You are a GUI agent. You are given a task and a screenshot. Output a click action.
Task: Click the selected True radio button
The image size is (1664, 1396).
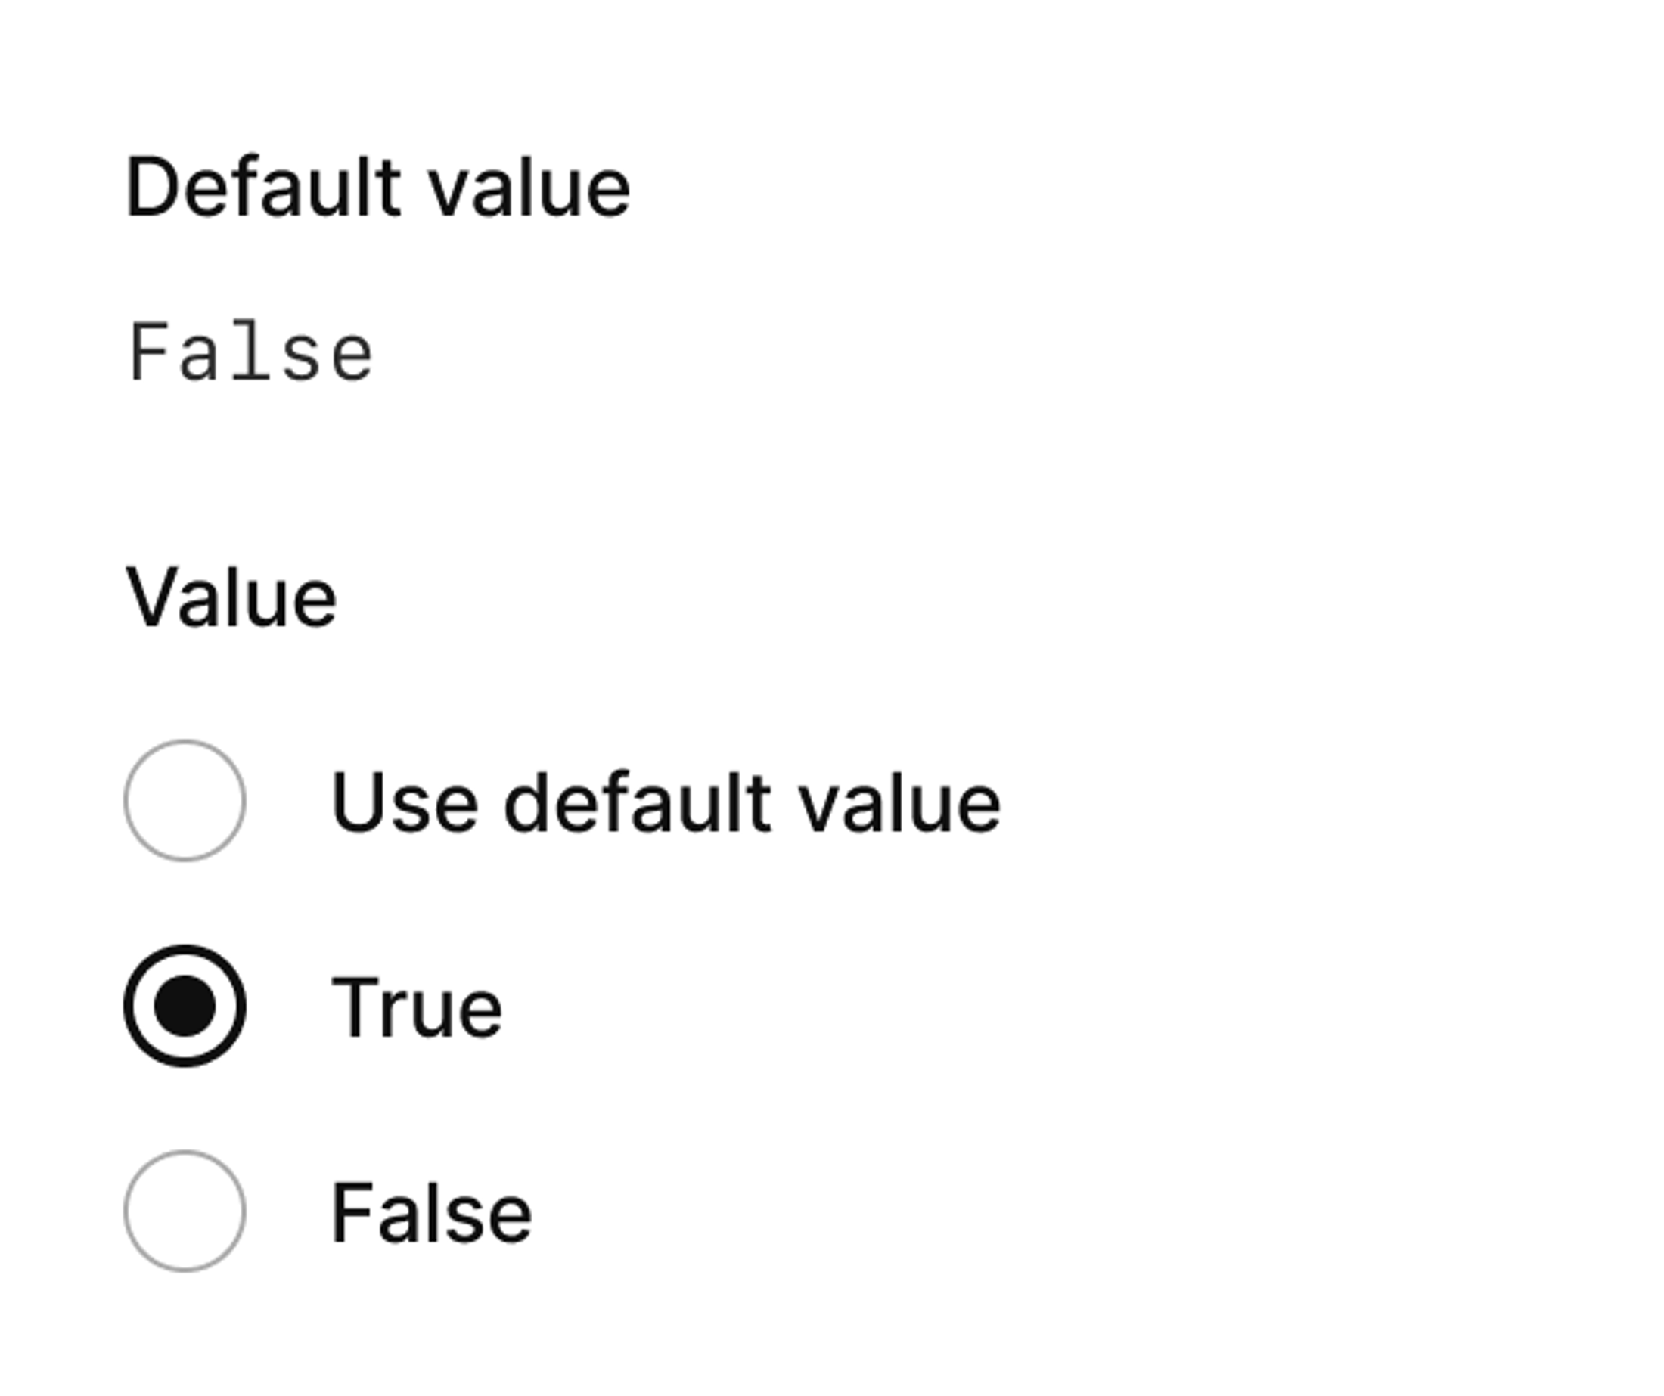pyautogui.click(x=185, y=1005)
